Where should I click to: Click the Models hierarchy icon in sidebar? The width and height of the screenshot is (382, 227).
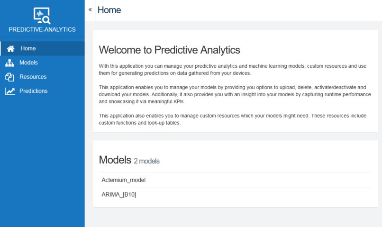(10, 63)
